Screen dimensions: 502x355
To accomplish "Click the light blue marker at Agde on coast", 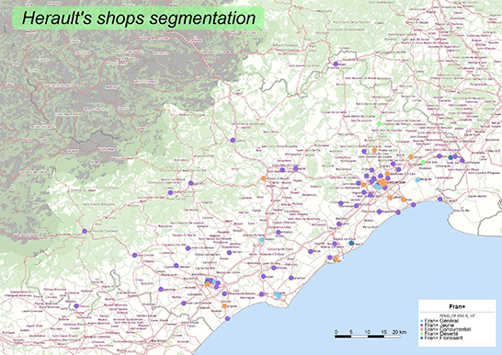I will [x=278, y=295].
